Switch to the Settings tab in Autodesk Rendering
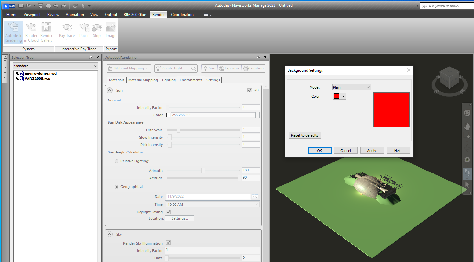This screenshot has height=262, width=474. (213, 80)
